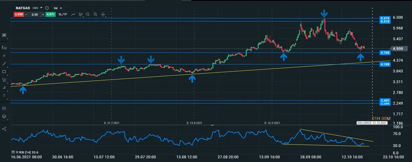Increase trade volume with plus button
Viewport: 412px width, 162px height.
43,14
